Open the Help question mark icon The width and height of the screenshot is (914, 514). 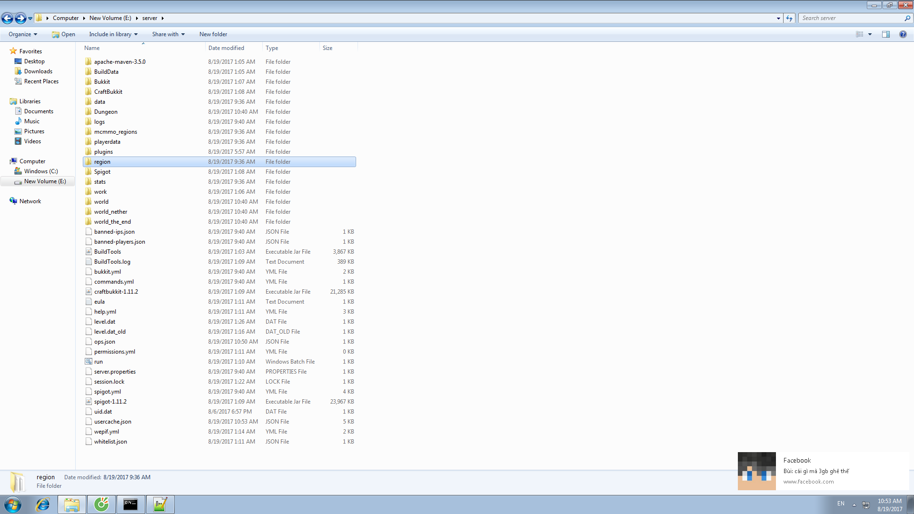(x=903, y=34)
